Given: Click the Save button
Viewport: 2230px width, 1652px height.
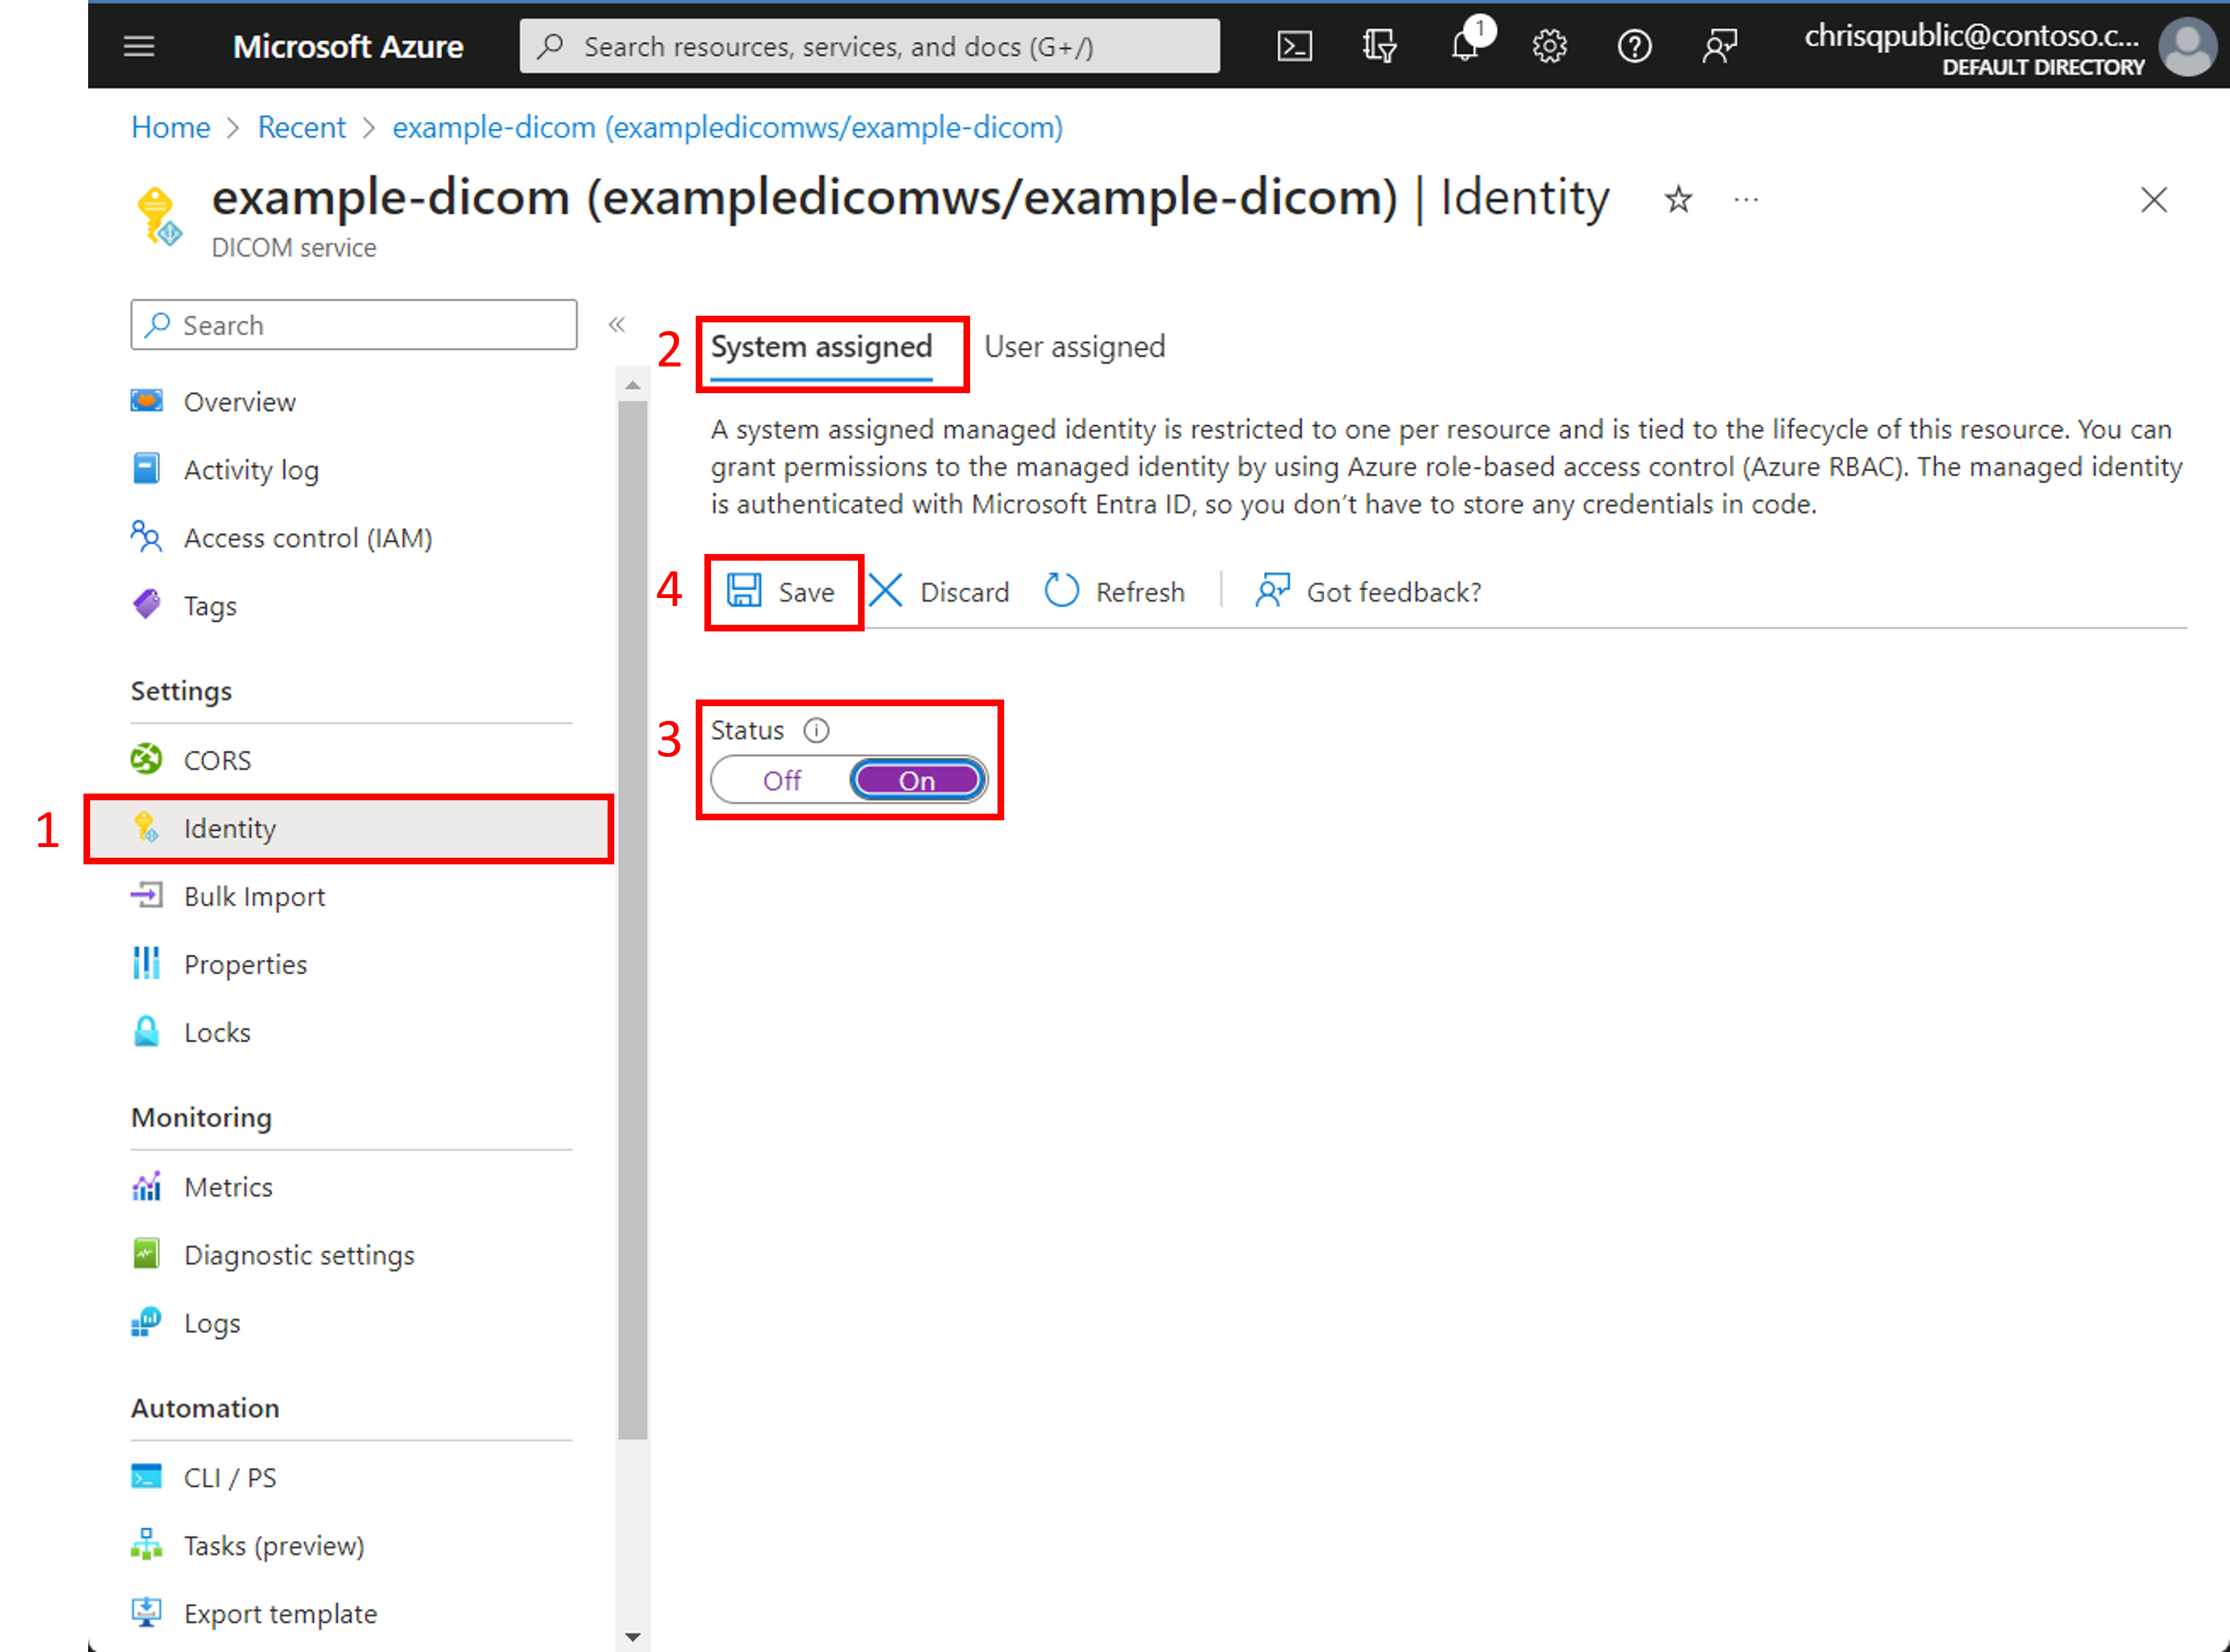Looking at the screenshot, I should tap(782, 592).
